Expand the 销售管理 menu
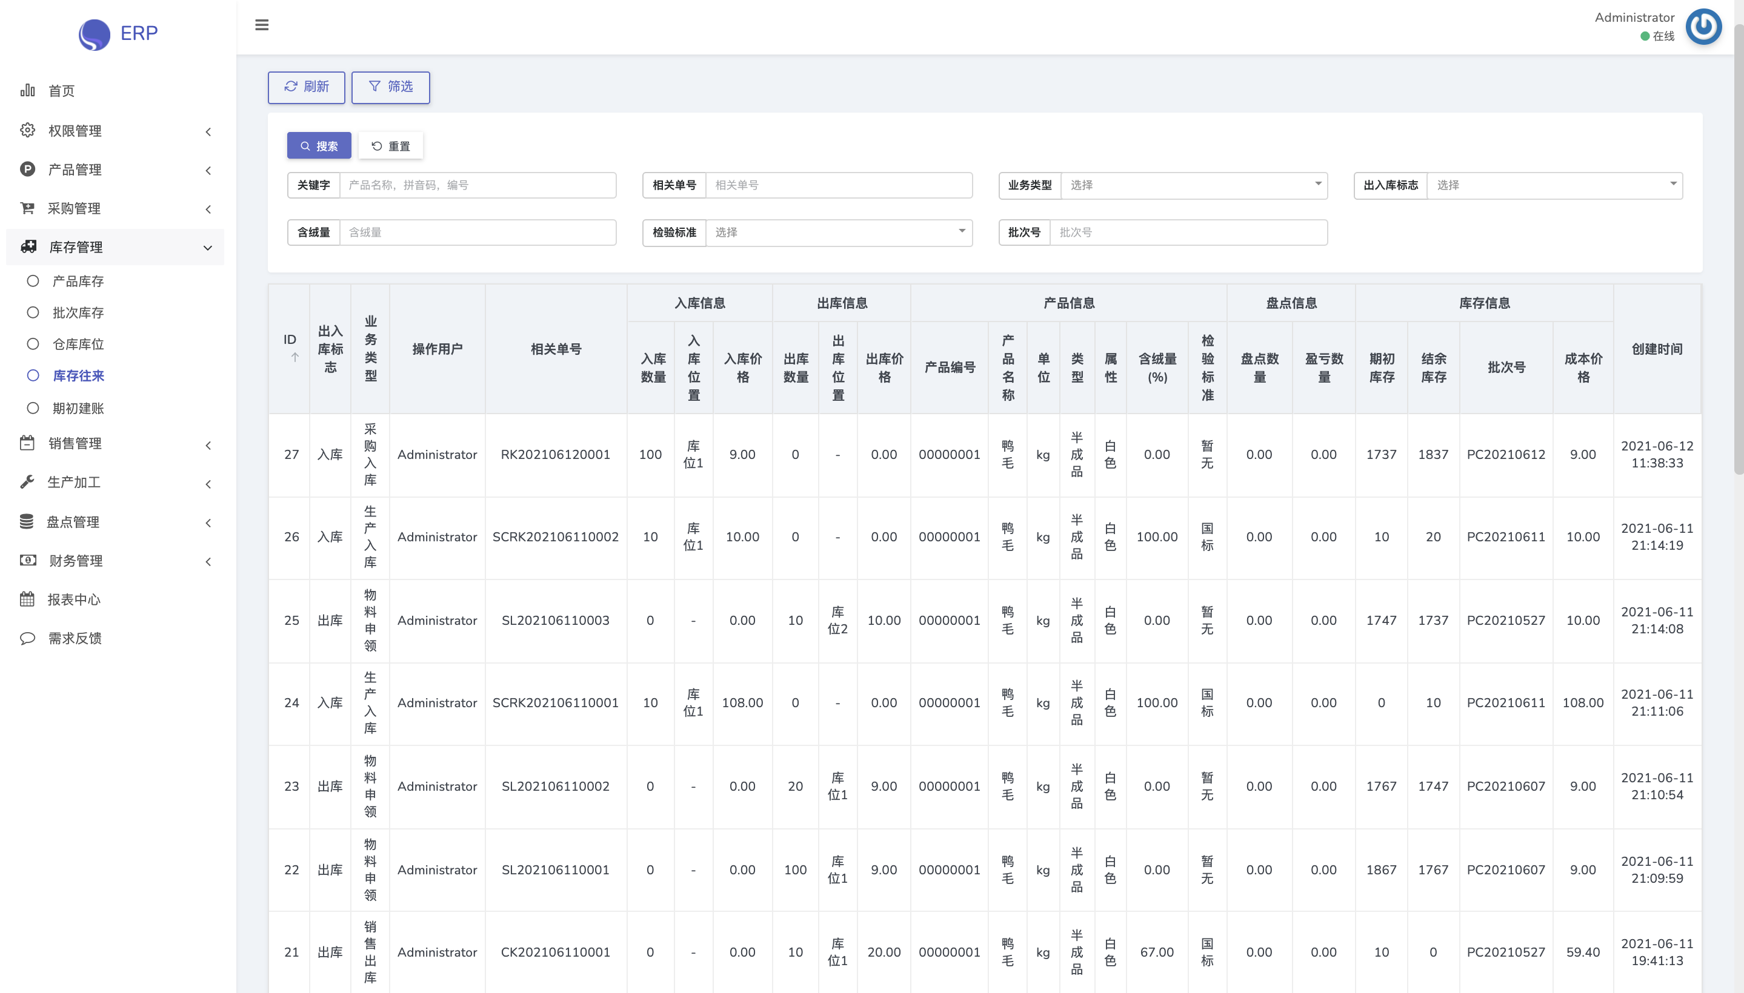This screenshot has width=1744, height=993. (207, 446)
